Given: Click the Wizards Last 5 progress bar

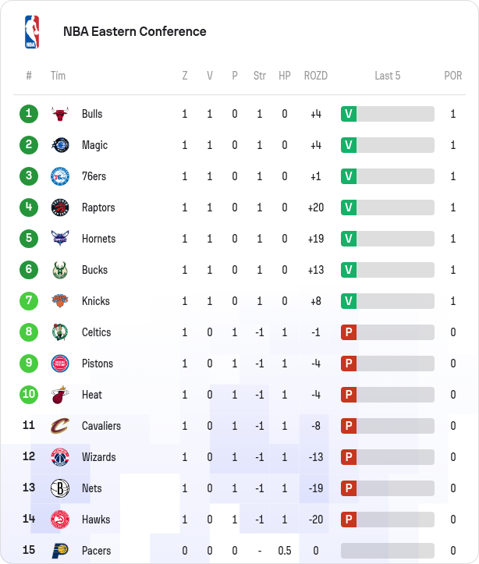Looking at the screenshot, I should pyautogui.click(x=395, y=457).
